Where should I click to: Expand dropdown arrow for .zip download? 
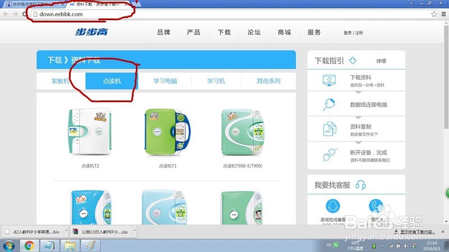pos(135,230)
